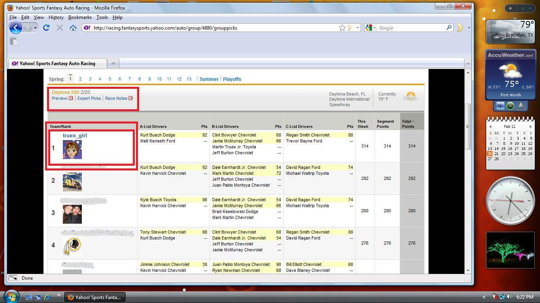The image size is (540, 303).
Task: Click the toolbar overflow chevron beside the search box
Action: coord(460,28)
